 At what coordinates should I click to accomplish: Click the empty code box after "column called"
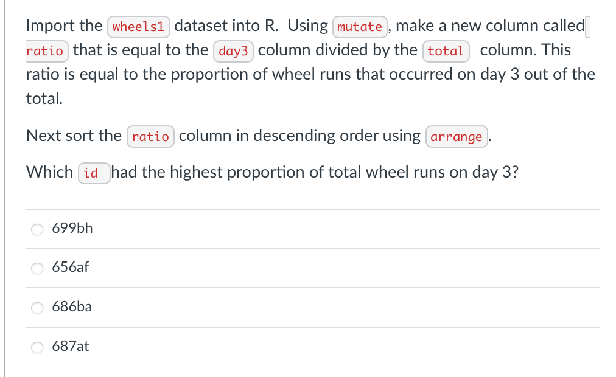point(589,27)
